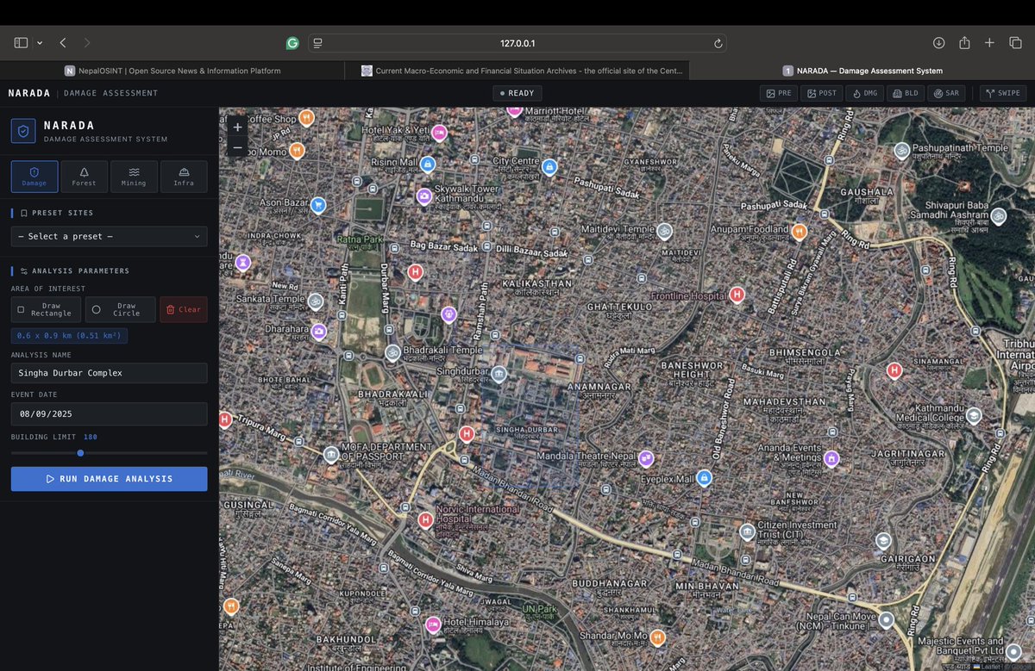Select the Risino Mall shopping marker
The image size is (1035, 671).
(427, 164)
